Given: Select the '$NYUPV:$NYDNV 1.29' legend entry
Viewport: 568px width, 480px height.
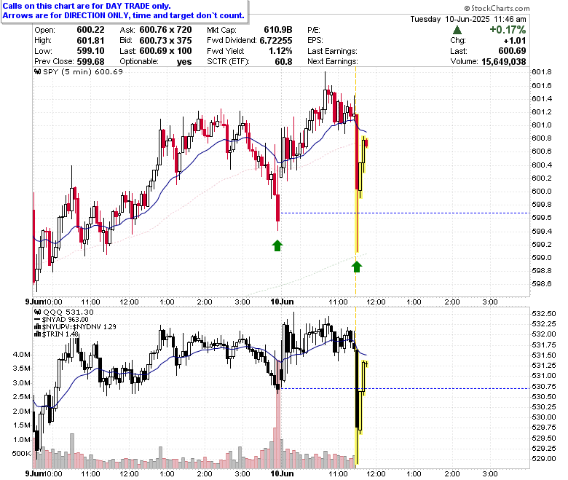Looking at the screenshot, I should coord(79,327).
